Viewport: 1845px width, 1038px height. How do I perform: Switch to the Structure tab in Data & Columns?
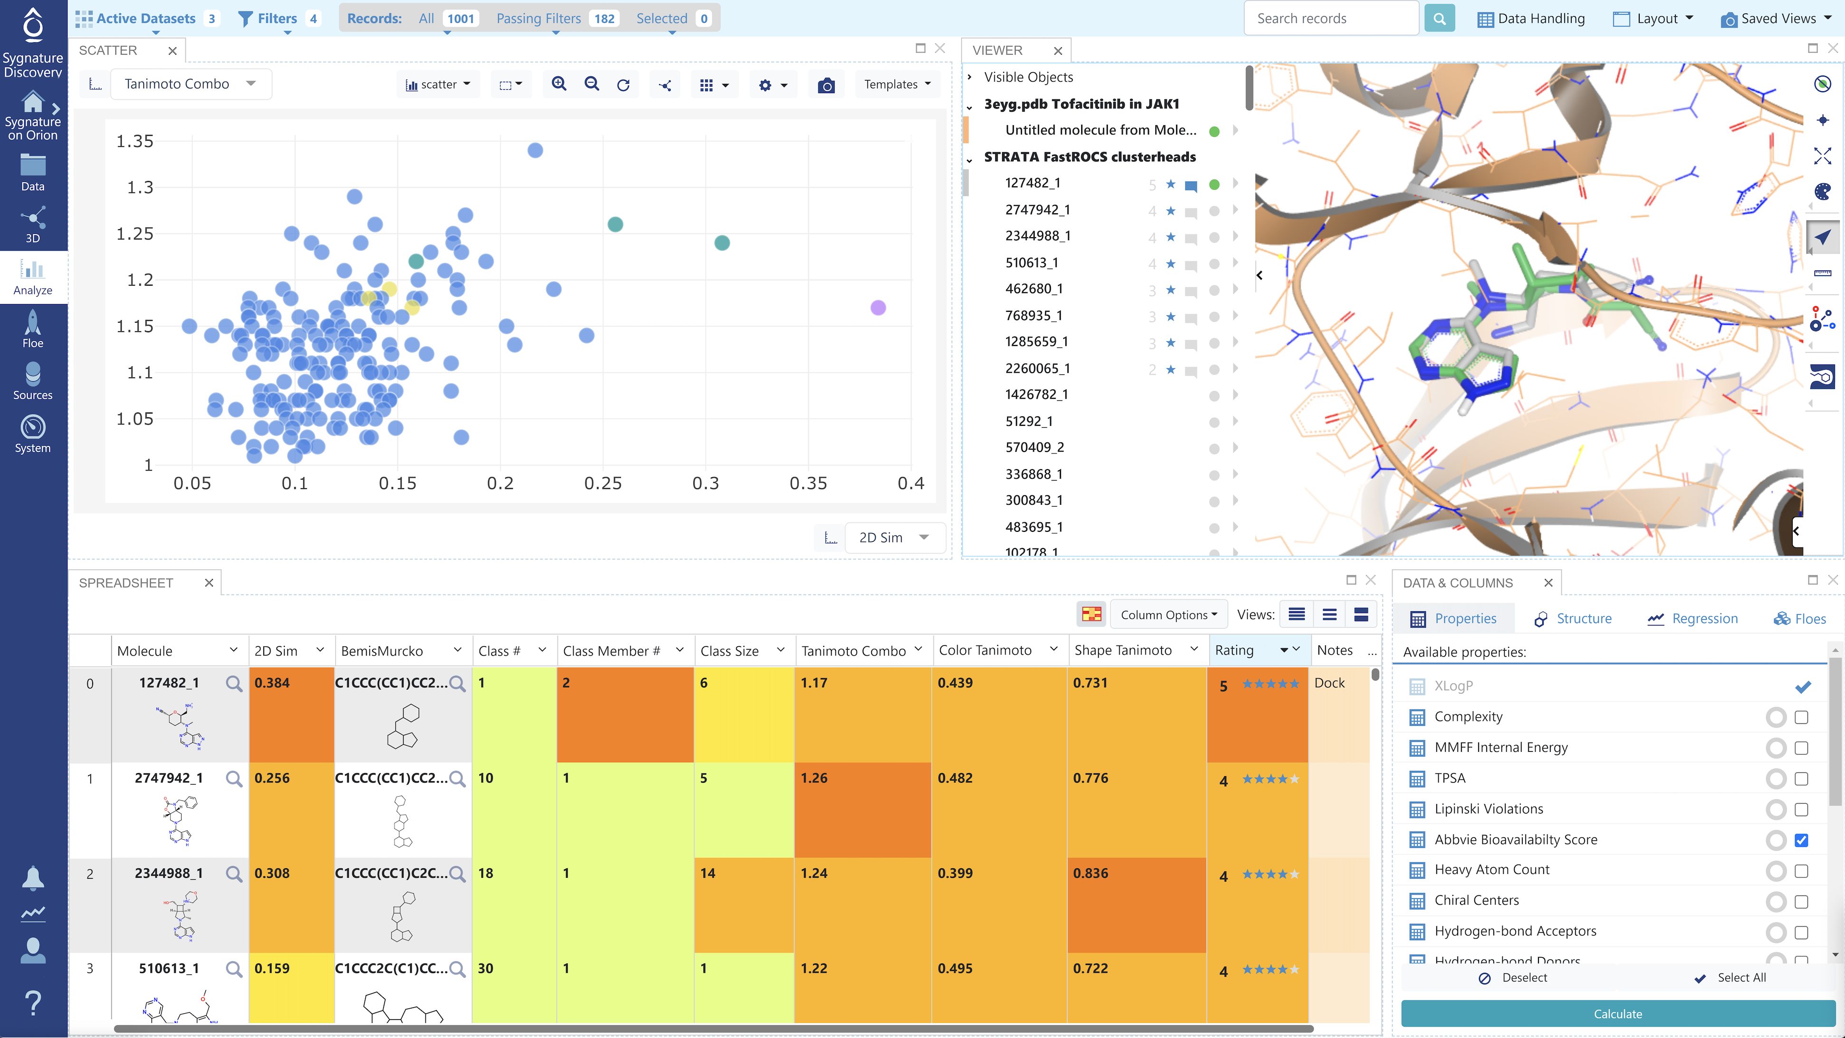[x=1573, y=618]
